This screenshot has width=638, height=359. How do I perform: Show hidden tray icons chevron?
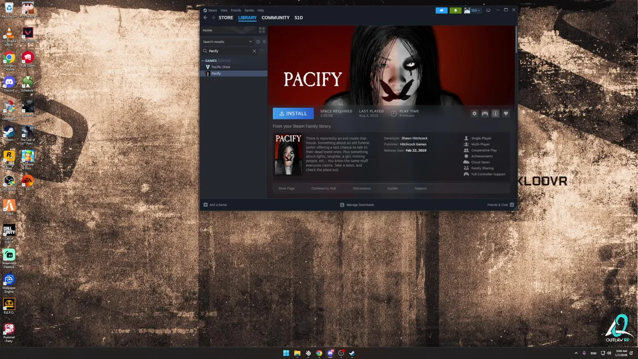576,353
